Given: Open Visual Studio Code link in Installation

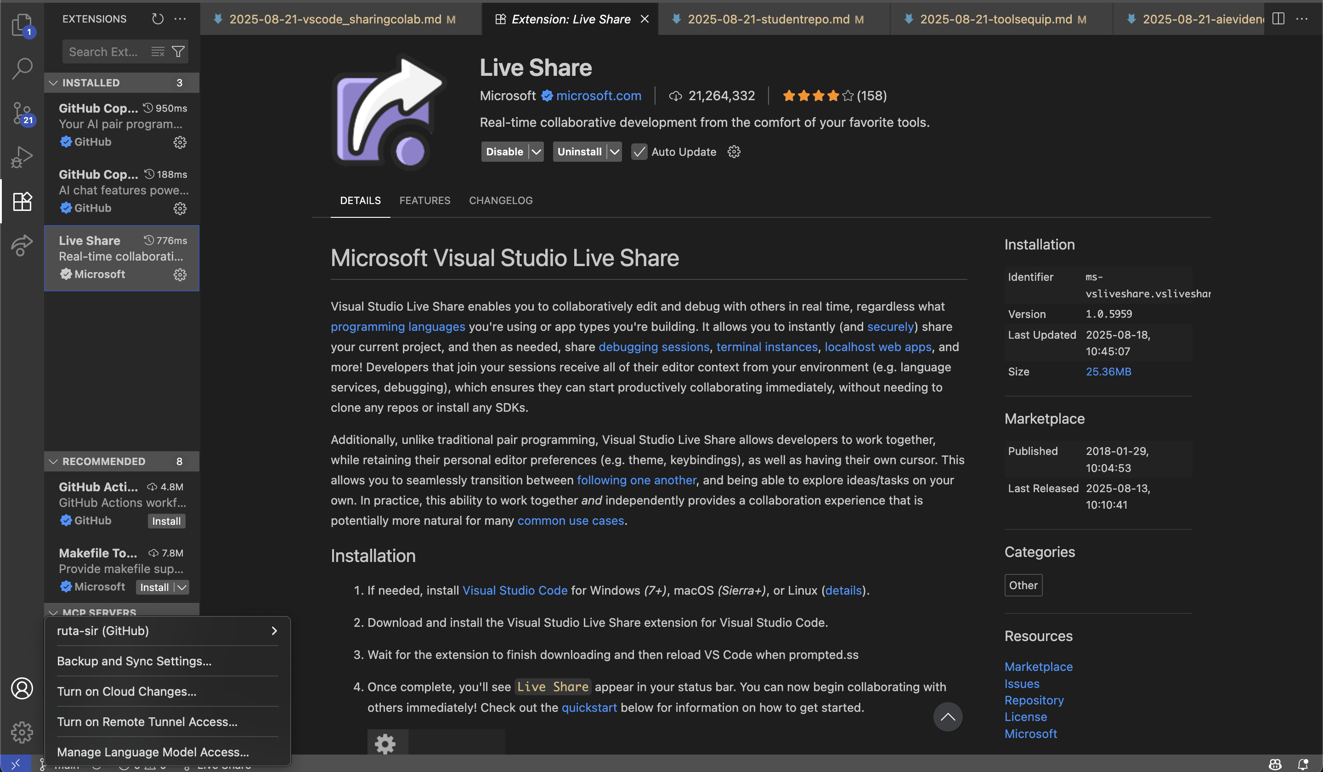Looking at the screenshot, I should pyautogui.click(x=514, y=590).
